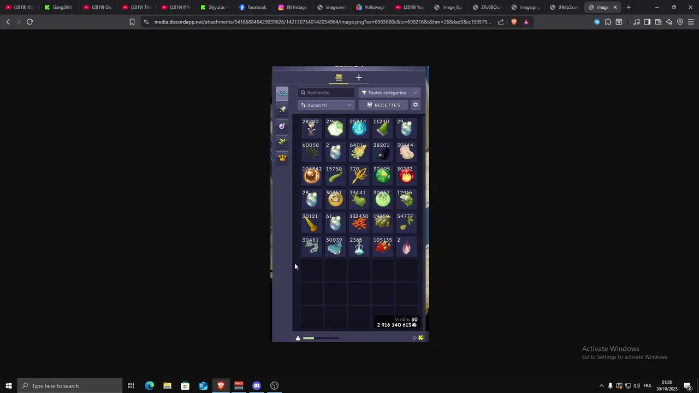Click the green rune orb with 30057

(382, 199)
